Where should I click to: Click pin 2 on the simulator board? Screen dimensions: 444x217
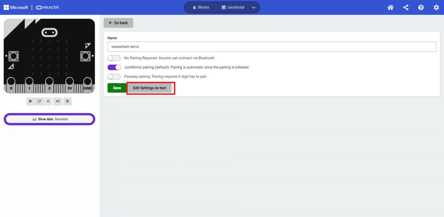pos(49,84)
